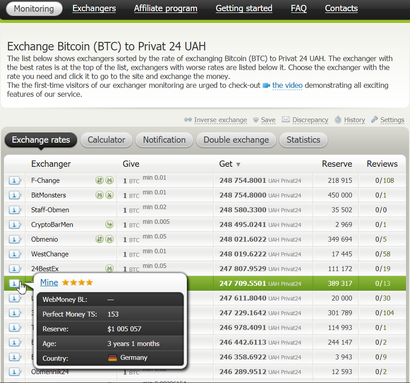Click info icon in 247 611.8040 row
The width and height of the screenshot is (410, 383).
[14, 298]
